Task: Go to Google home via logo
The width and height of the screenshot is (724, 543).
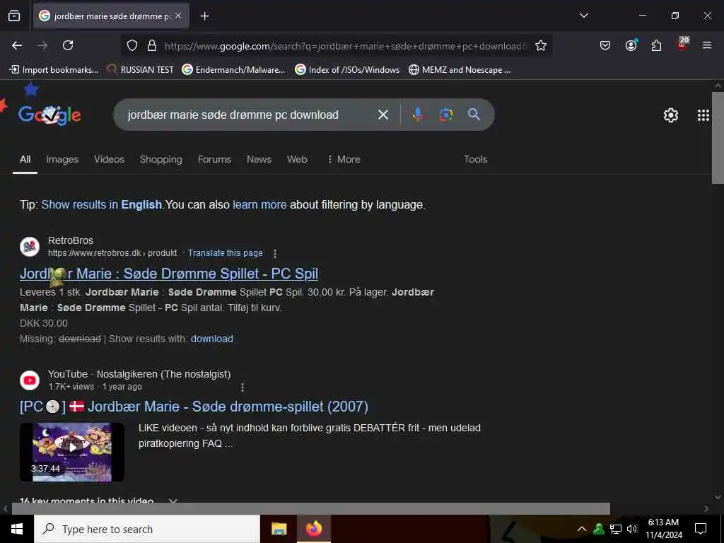Action: [x=50, y=115]
